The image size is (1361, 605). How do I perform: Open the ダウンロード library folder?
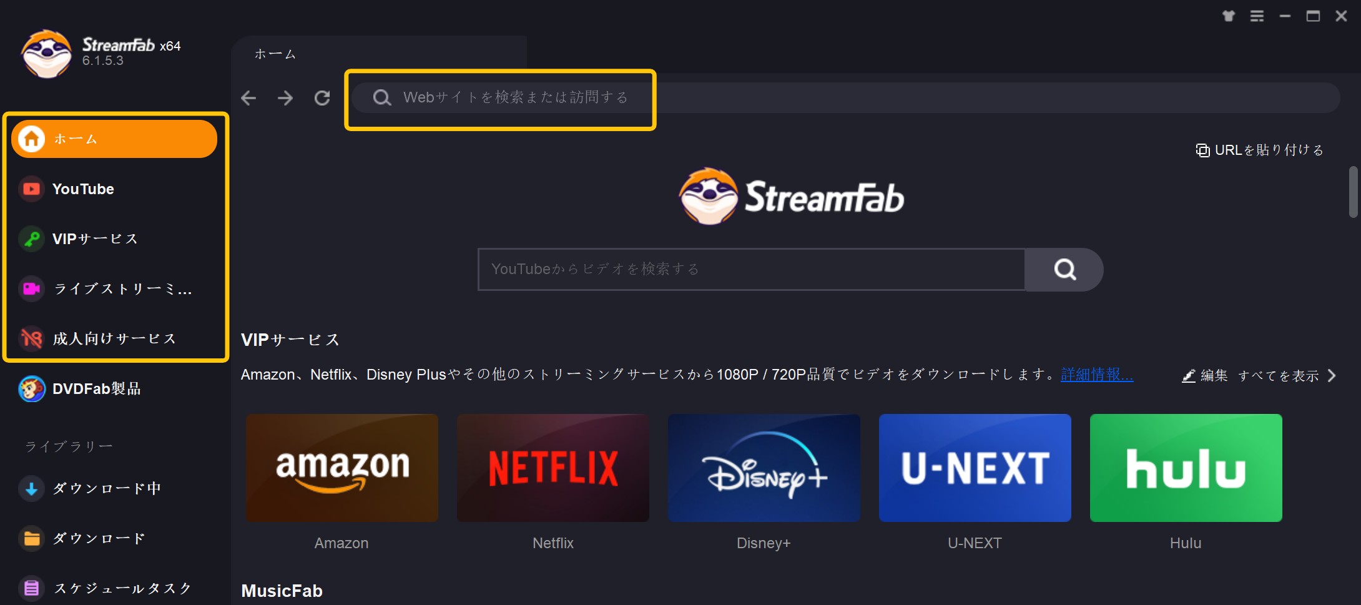pos(114,538)
